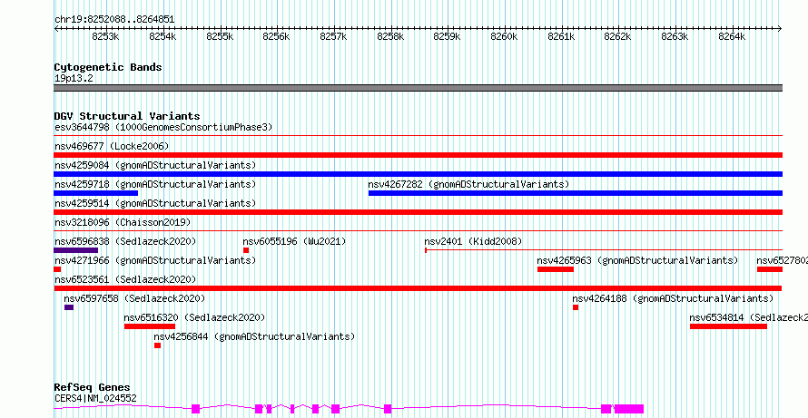Select the small purple box under nsv6597658
Screen dimensions: 808x418
coord(69,307)
